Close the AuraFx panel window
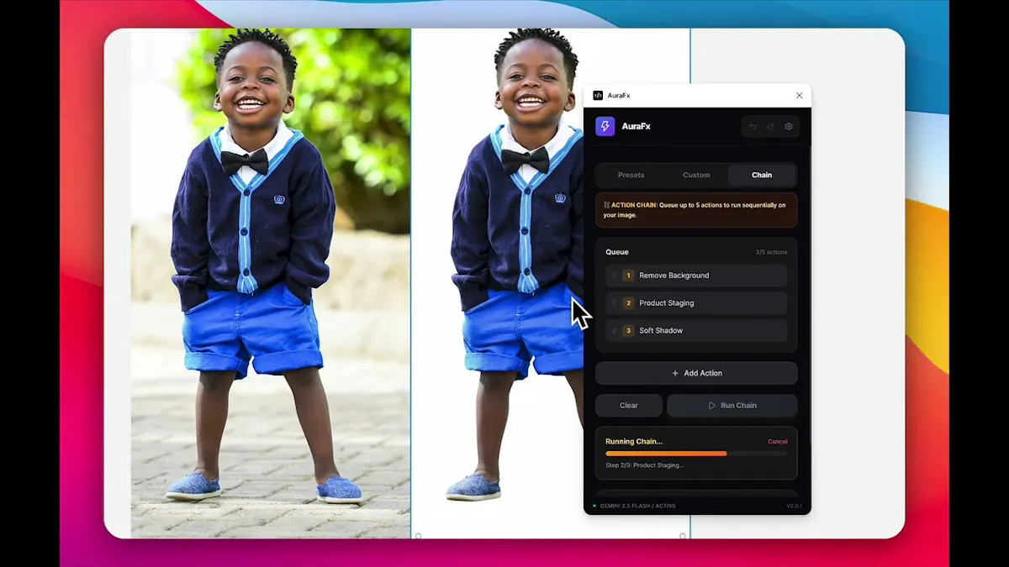This screenshot has width=1009, height=567. pos(799,96)
